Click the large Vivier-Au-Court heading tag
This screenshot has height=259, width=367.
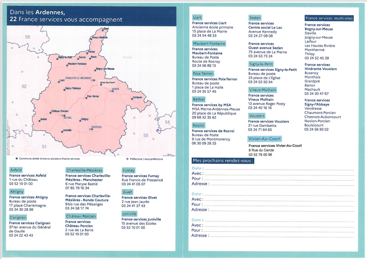point(264,139)
